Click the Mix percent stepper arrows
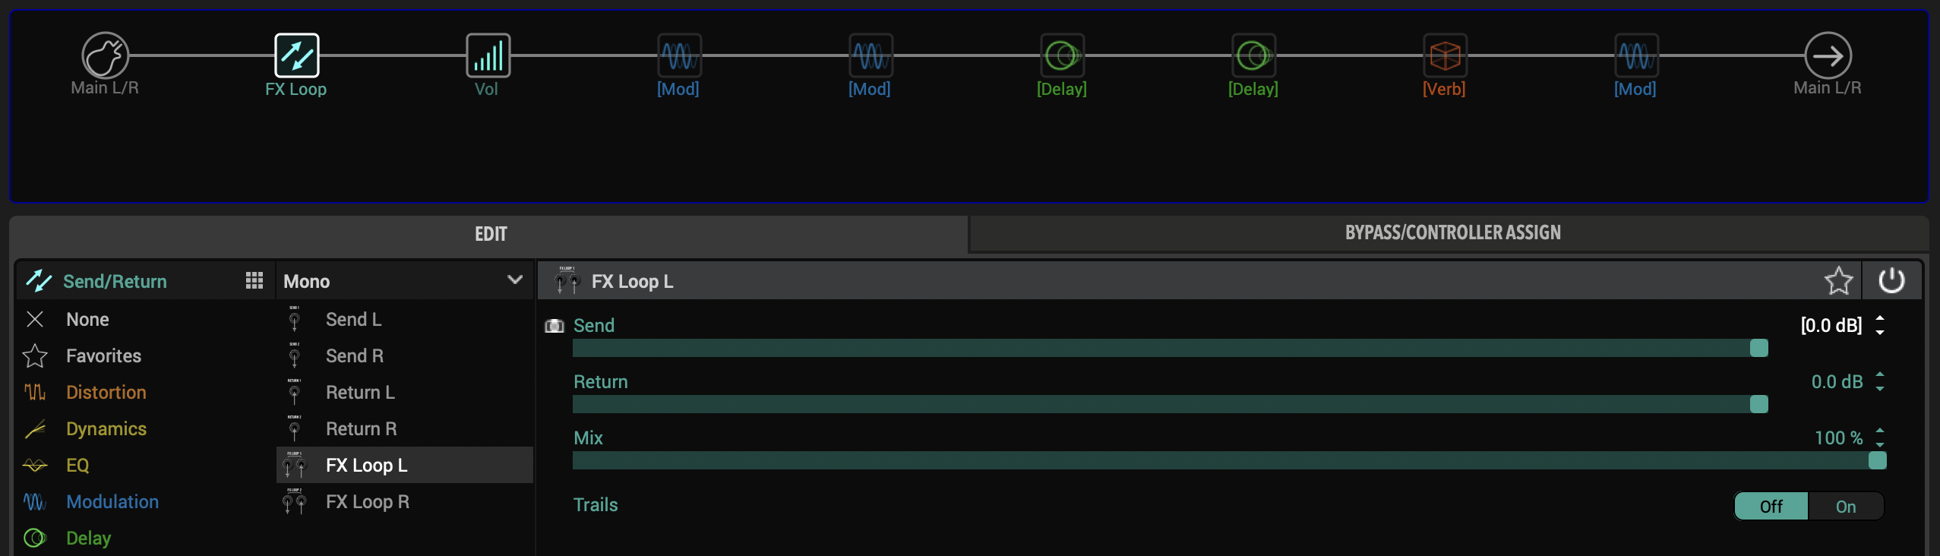The height and width of the screenshot is (556, 1940). tap(1880, 438)
